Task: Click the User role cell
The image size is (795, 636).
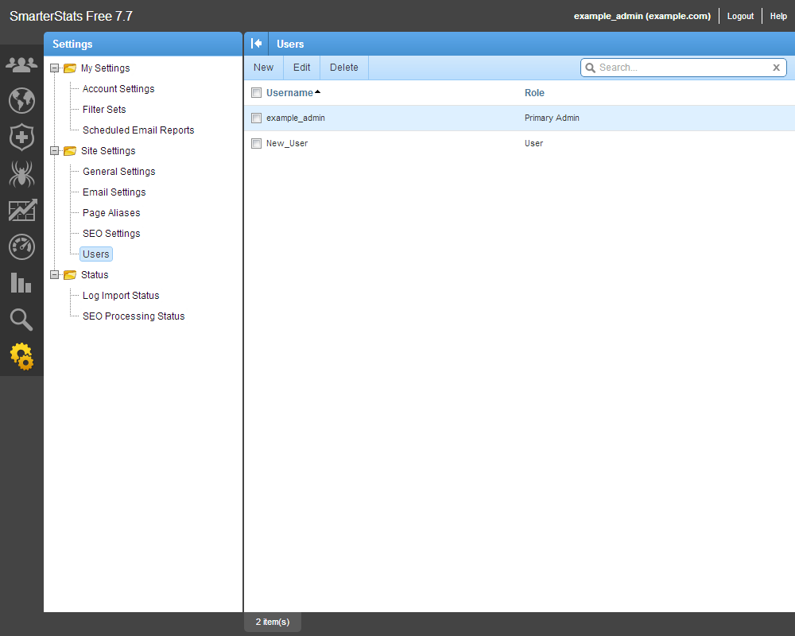Action: (x=534, y=144)
